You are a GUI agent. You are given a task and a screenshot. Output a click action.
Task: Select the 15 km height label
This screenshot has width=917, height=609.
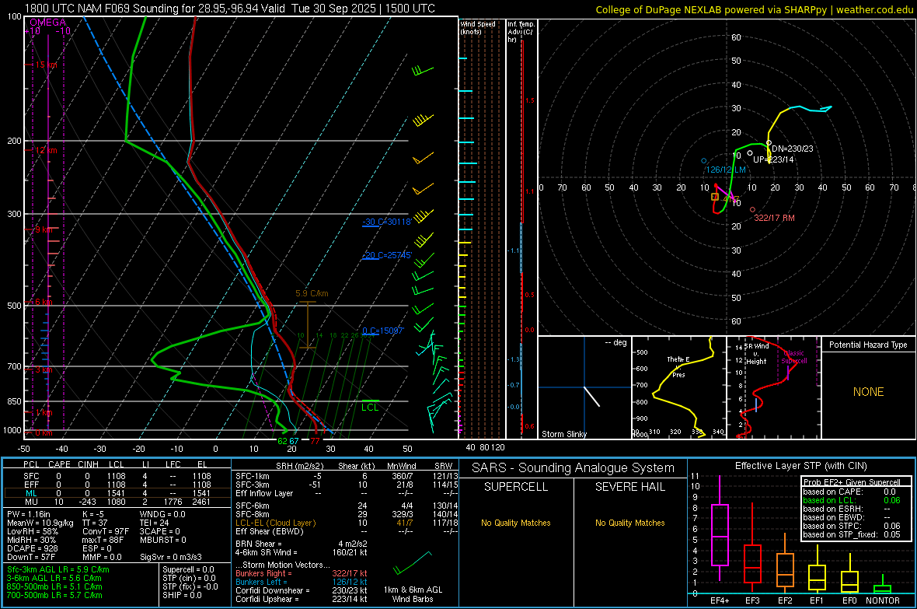[46, 65]
